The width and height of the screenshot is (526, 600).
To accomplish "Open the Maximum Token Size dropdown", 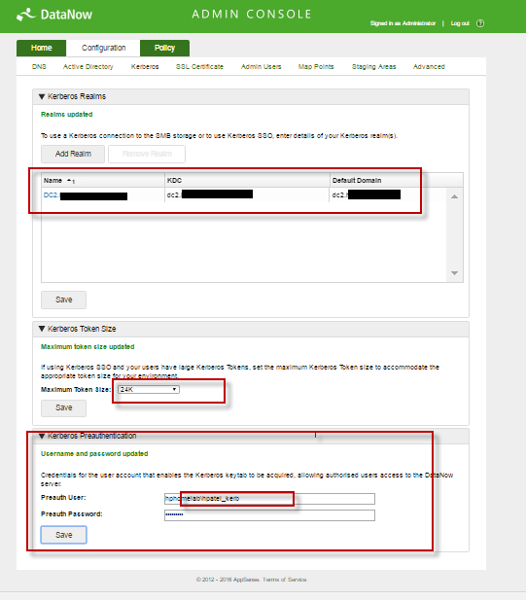I will tap(149, 390).
